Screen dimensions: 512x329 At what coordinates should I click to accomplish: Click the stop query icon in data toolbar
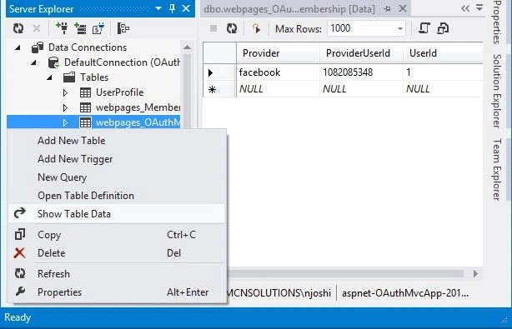point(213,28)
